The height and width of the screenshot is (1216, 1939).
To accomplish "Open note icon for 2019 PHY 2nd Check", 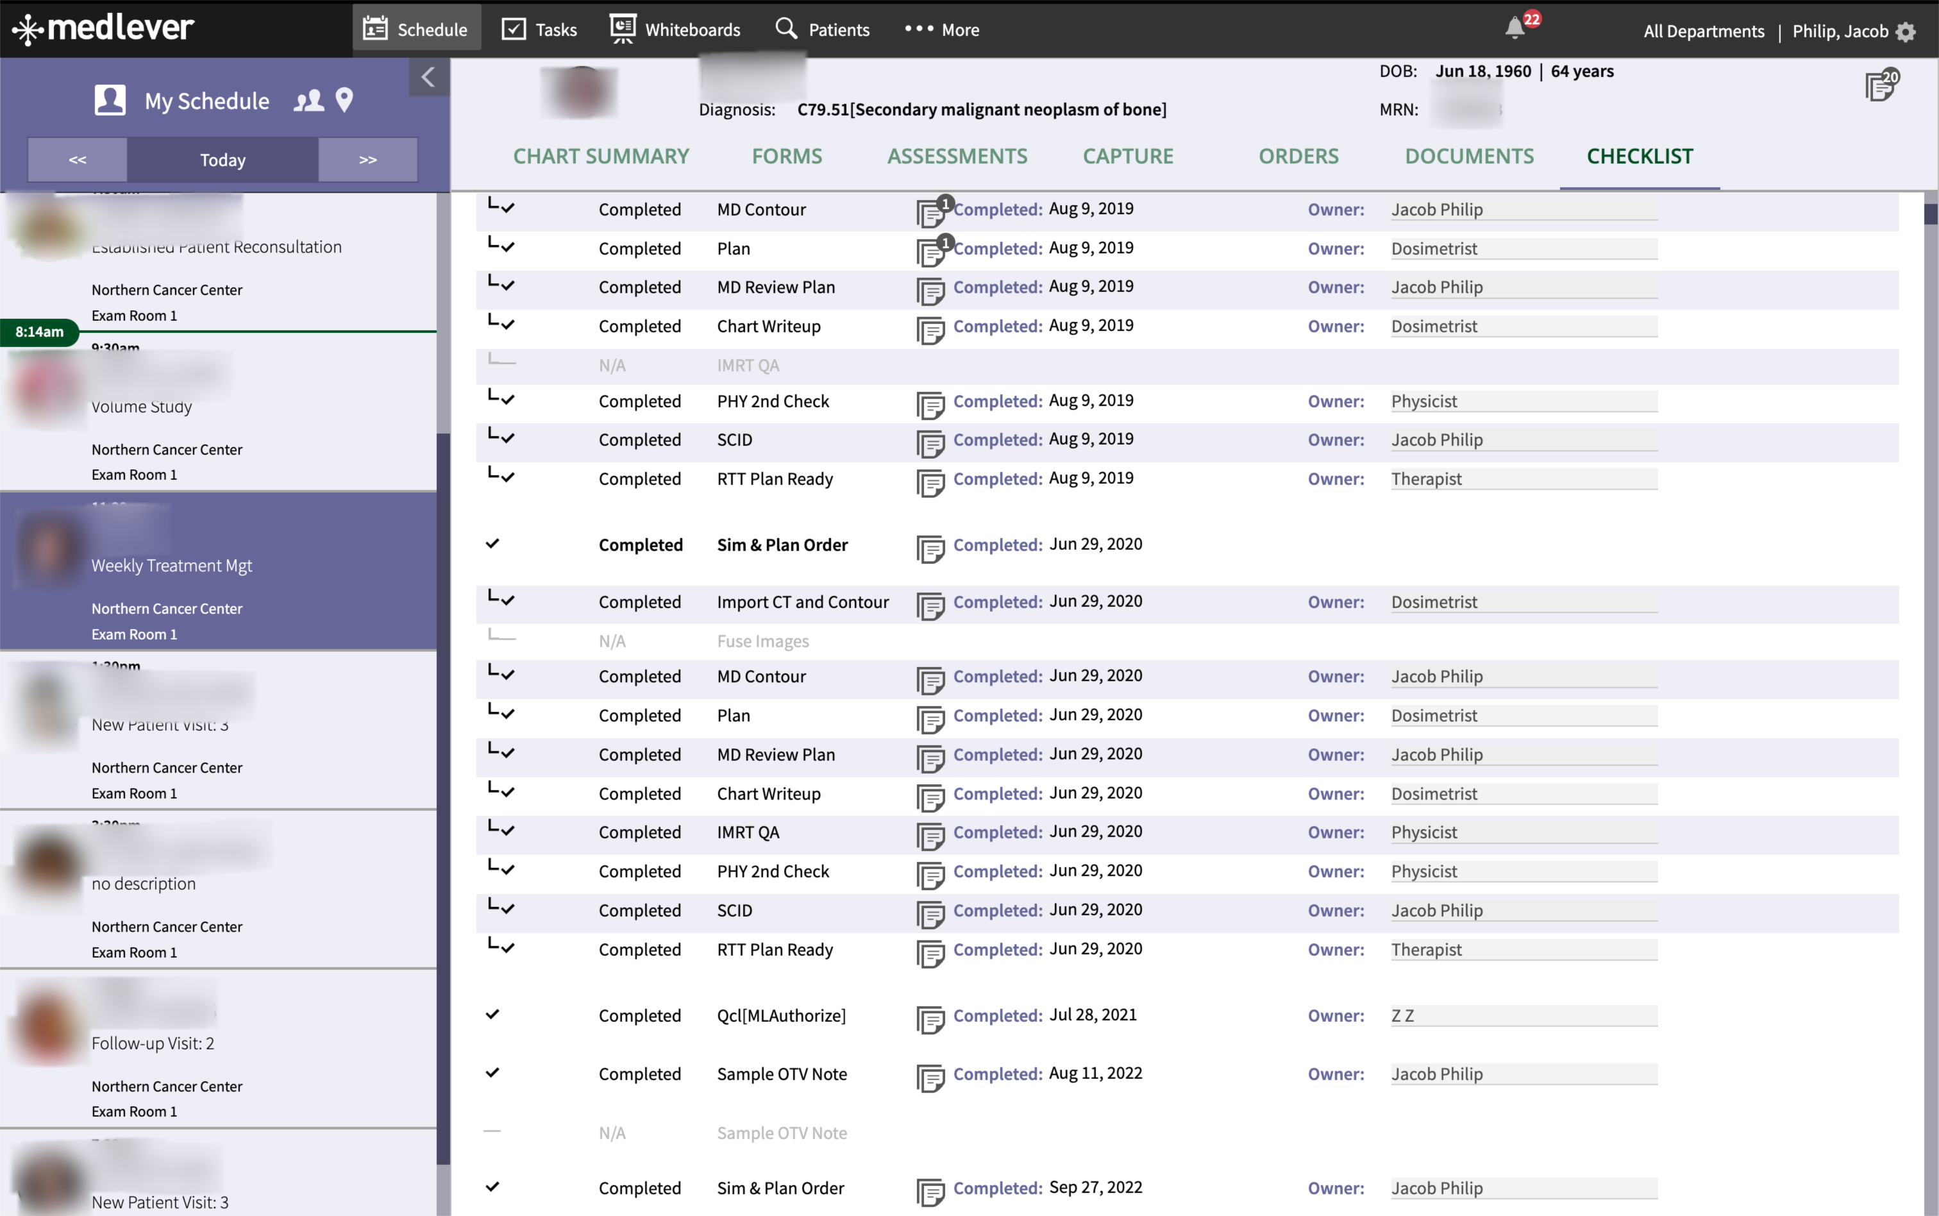I will point(931,405).
